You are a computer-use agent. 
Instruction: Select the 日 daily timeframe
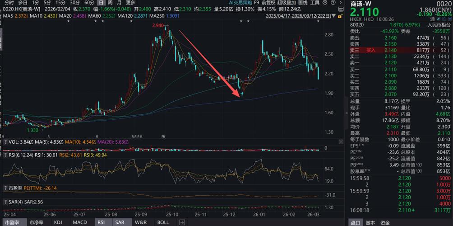101,3
